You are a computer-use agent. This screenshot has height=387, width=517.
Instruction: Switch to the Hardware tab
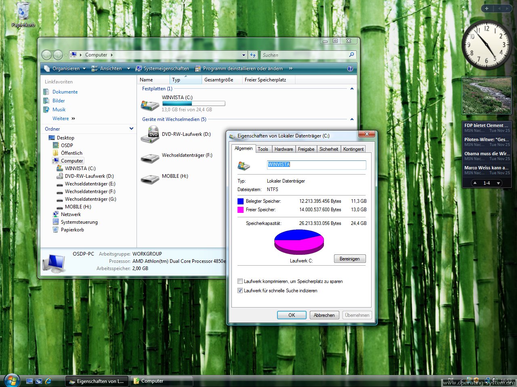[284, 149]
